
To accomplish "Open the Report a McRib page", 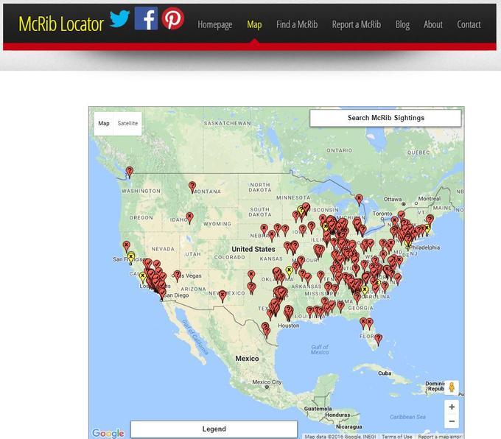I will [357, 24].
